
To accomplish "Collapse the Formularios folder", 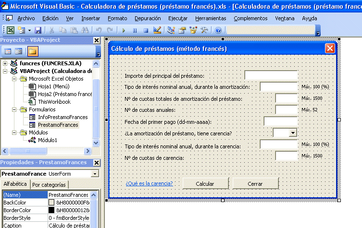I will [x=14, y=109].
